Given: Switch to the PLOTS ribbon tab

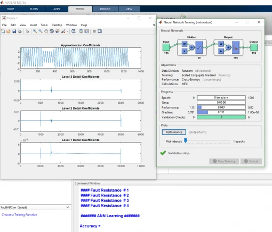Looking at the screenshot, I should [34, 9].
